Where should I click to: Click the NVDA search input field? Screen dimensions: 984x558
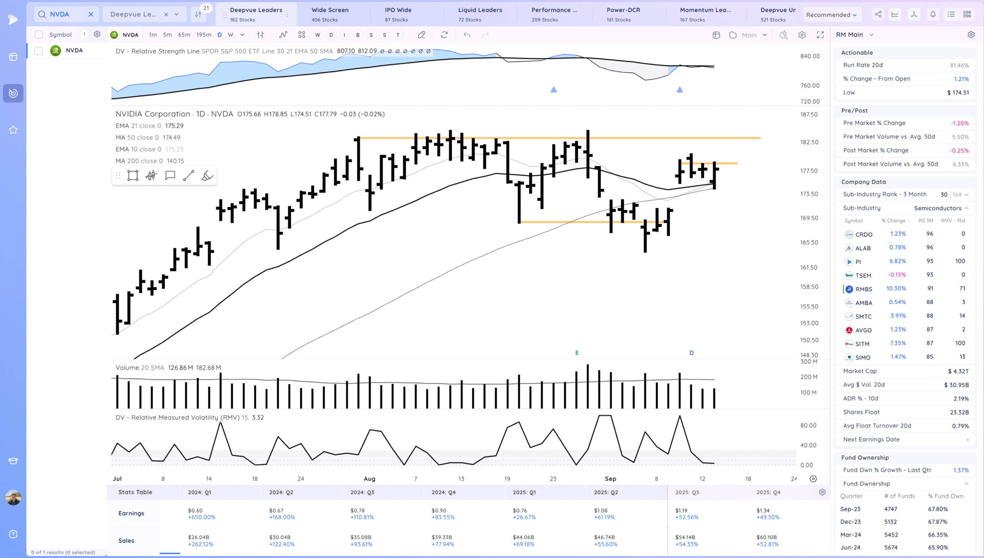66,14
